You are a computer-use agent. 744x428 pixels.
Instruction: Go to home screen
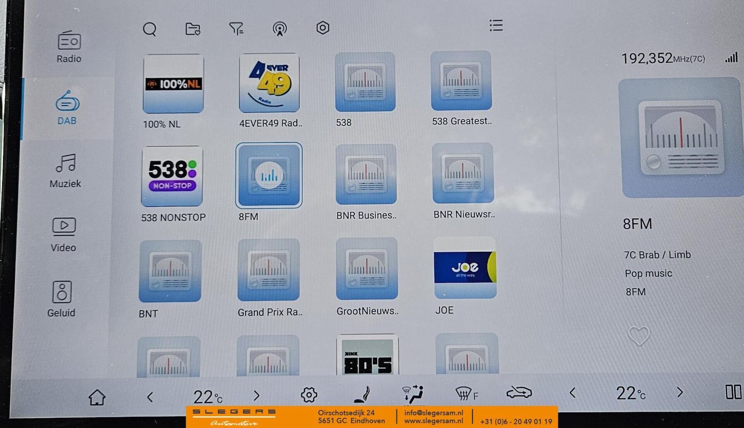(x=97, y=397)
